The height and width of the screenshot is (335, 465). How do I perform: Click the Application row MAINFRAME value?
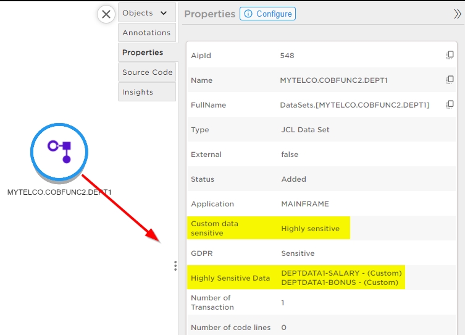304,204
